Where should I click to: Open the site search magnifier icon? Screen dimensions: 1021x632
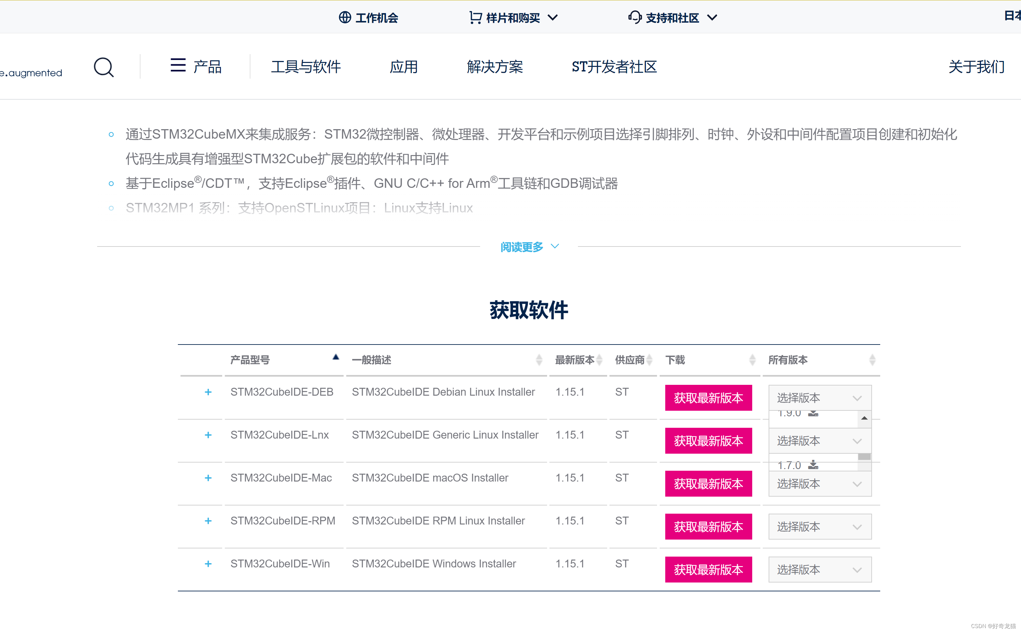104,67
